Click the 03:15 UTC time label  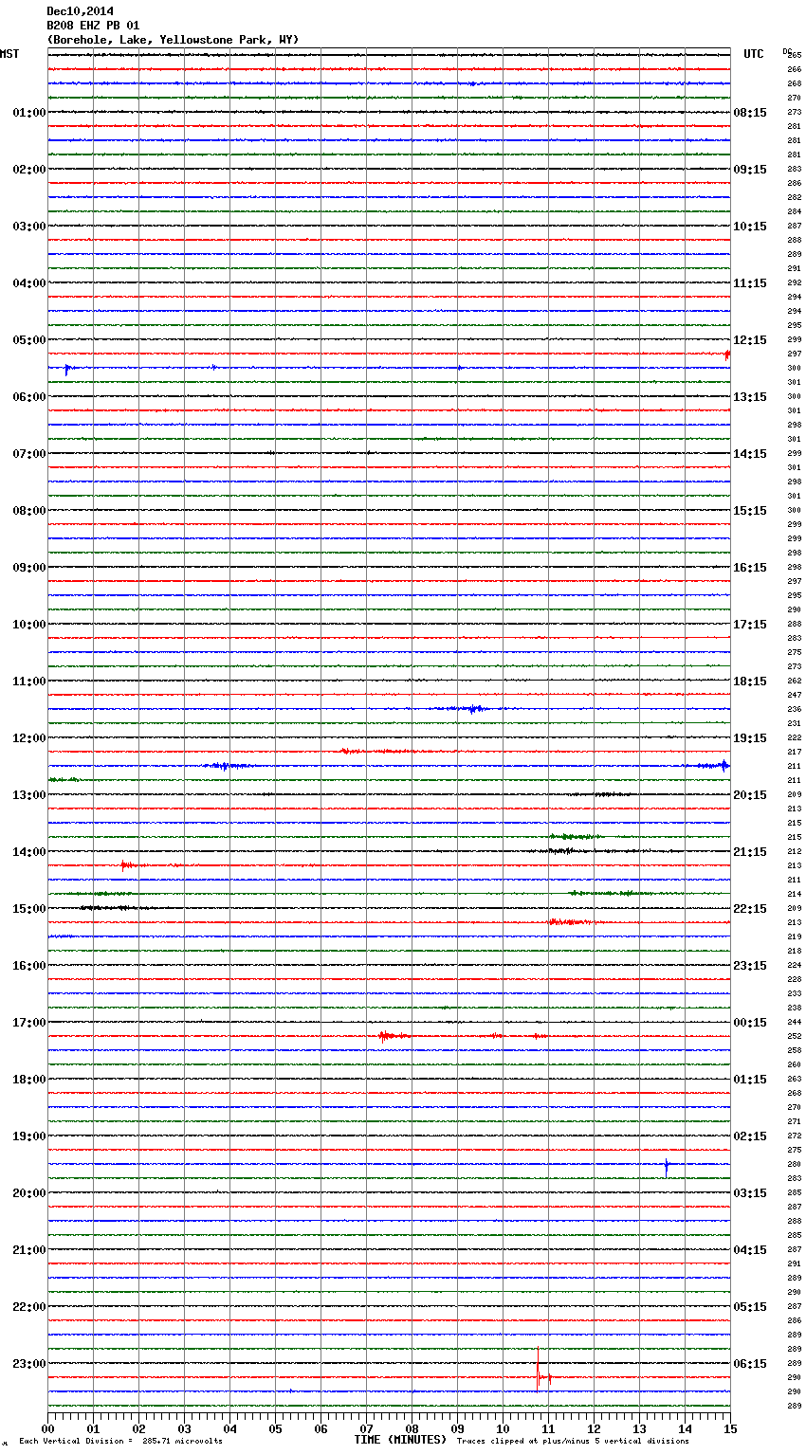click(x=750, y=1193)
